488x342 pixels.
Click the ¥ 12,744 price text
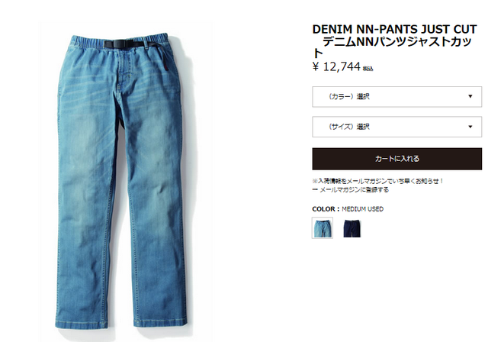tap(336, 66)
